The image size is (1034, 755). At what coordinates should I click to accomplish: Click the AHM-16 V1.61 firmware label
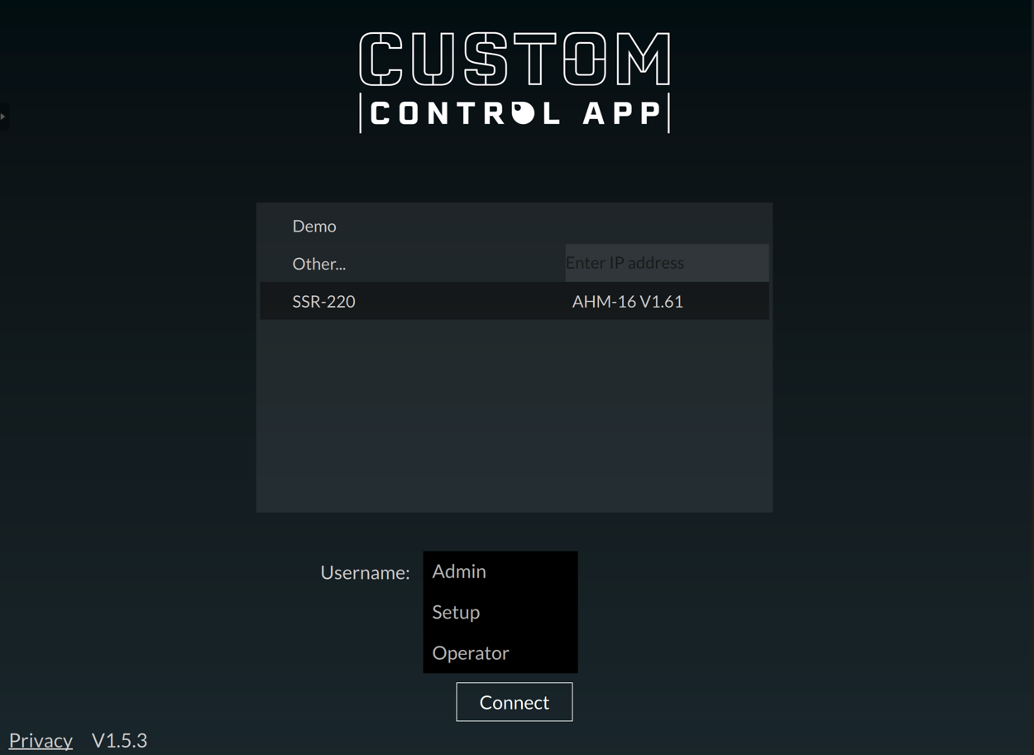pos(627,302)
